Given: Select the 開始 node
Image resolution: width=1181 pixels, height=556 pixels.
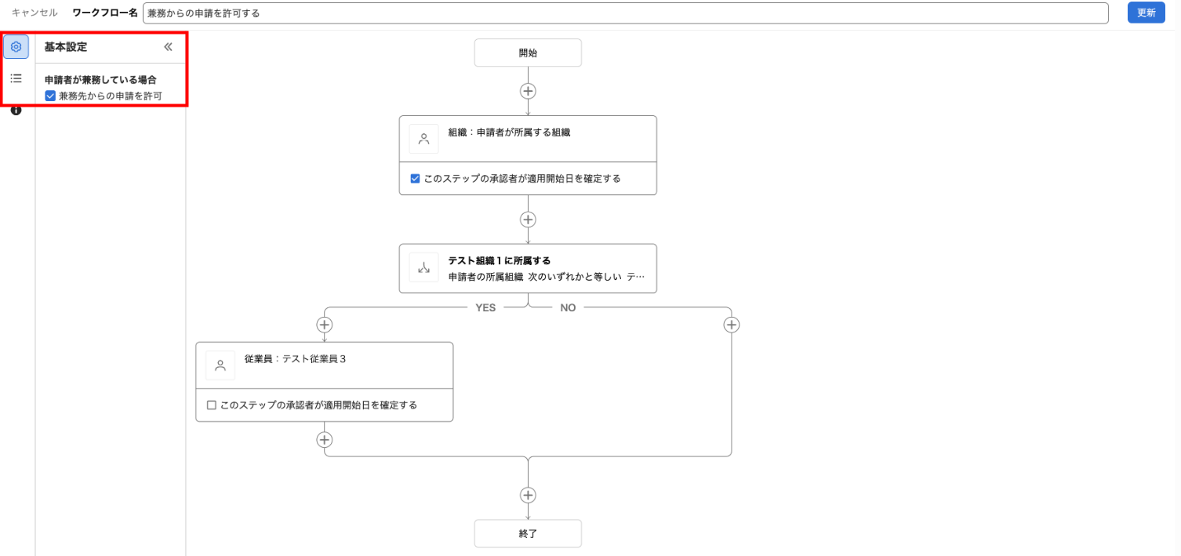Looking at the screenshot, I should [x=528, y=53].
